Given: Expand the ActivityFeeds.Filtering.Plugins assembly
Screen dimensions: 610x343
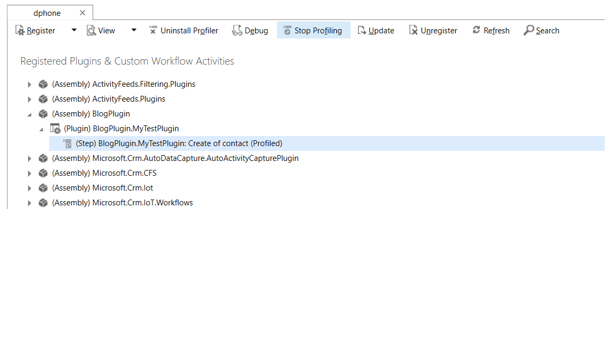Looking at the screenshot, I should (x=30, y=84).
